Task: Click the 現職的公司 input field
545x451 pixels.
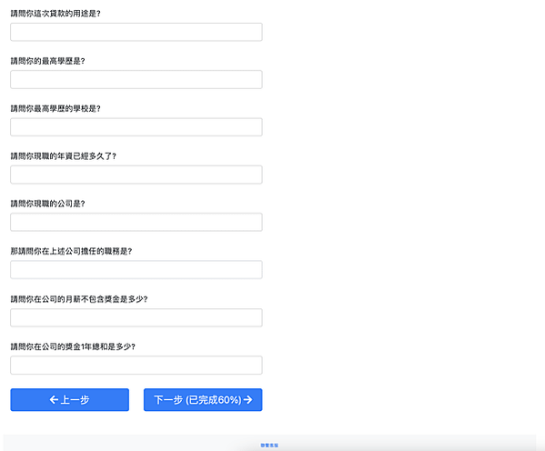Action: pyautogui.click(x=136, y=222)
